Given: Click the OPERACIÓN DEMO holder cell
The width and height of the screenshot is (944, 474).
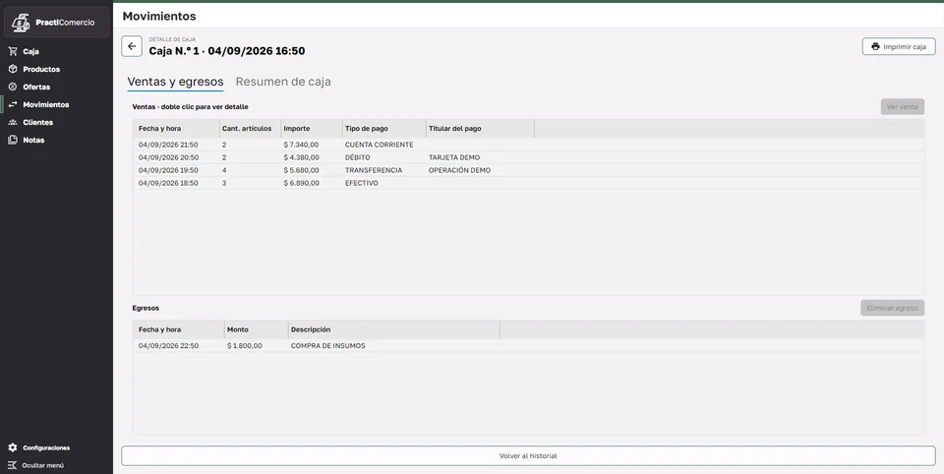Looking at the screenshot, I should [x=459, y=170].
